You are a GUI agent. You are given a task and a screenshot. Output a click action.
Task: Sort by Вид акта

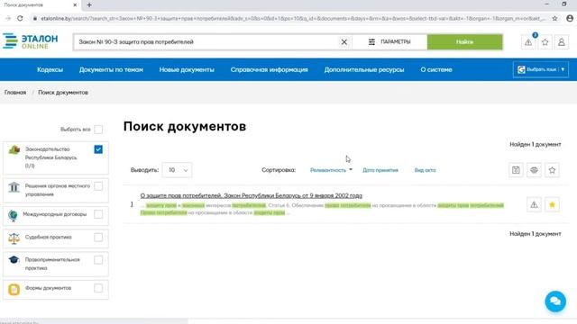[x=425, y=170]
